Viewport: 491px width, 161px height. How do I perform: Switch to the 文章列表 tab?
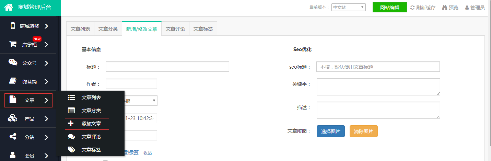tap(80, 29)
